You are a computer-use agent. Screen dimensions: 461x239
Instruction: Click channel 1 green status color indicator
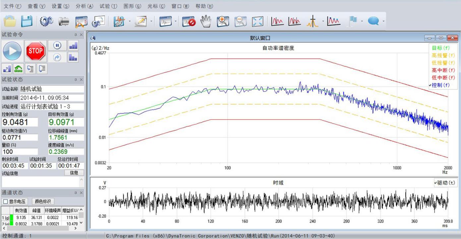[12, 218]
